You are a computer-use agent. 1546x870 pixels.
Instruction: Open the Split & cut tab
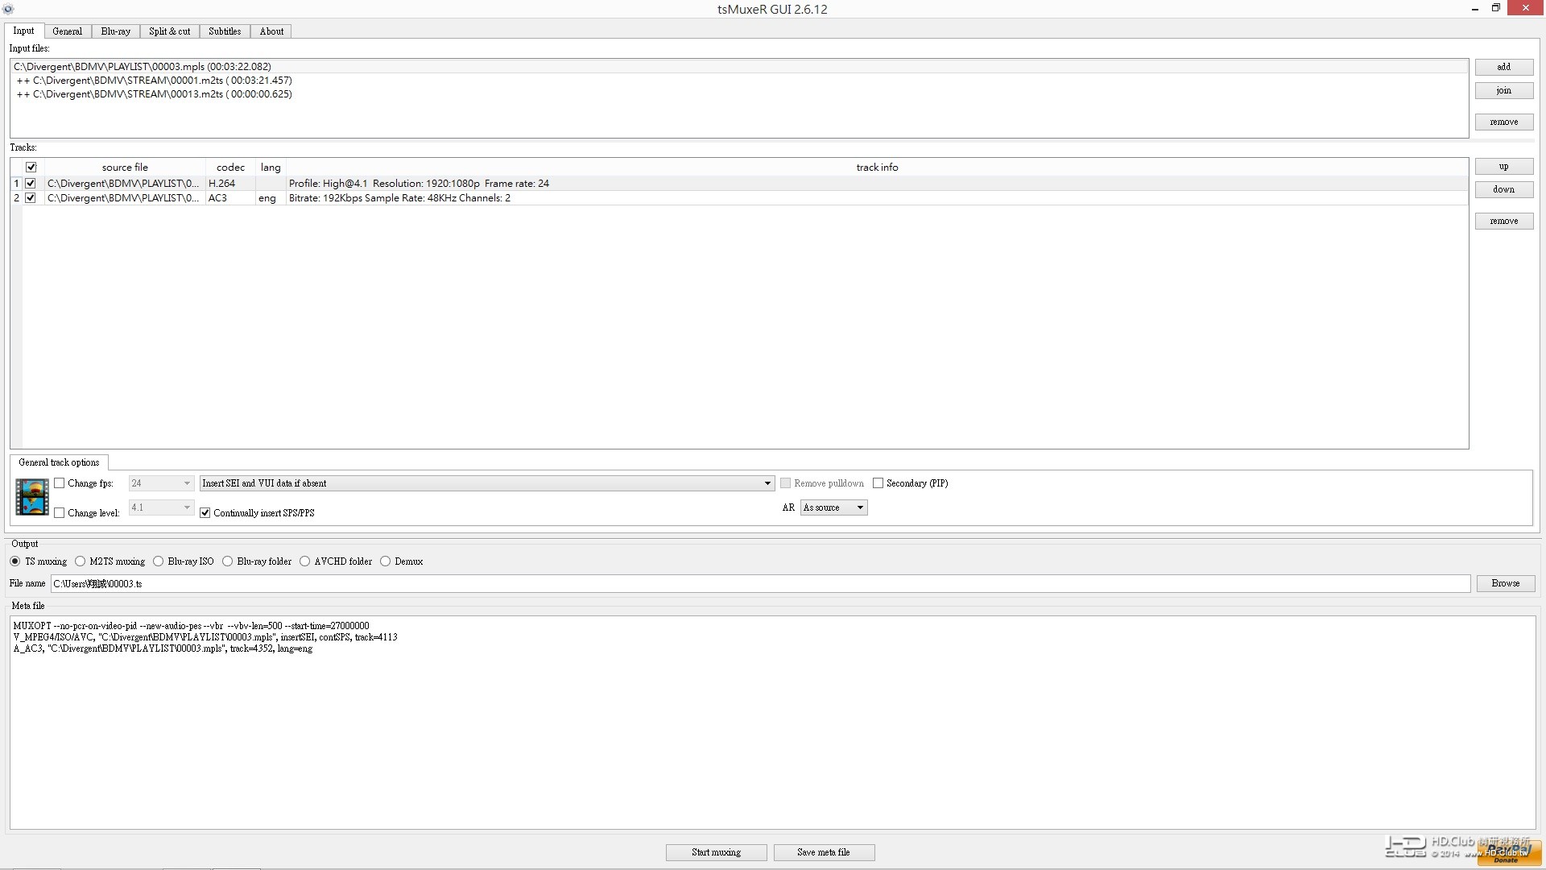169,31
